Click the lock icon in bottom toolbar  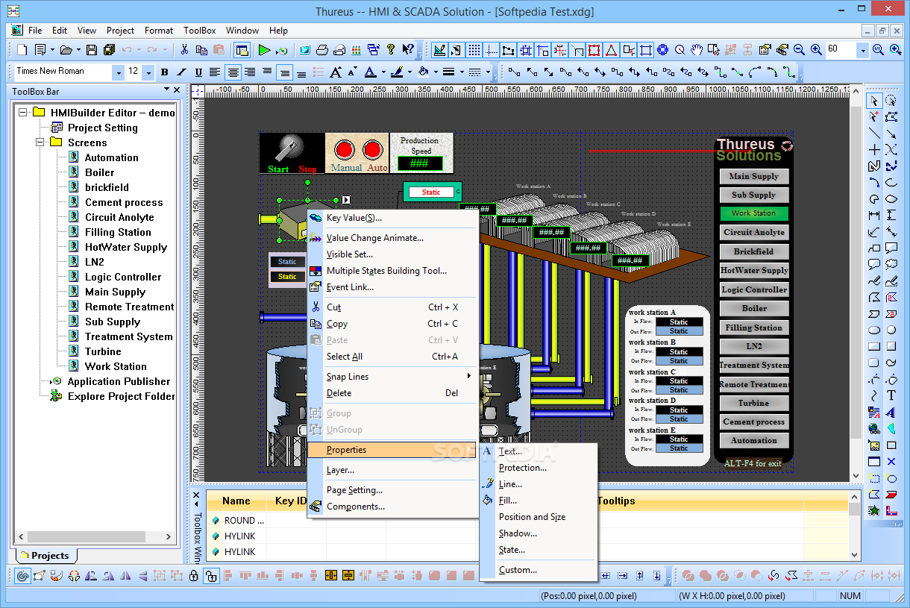click(194, 575)
